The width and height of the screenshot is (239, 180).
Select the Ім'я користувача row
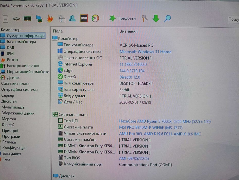click(x=93, y=90)
